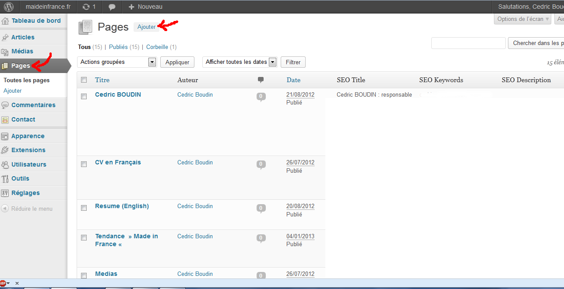Sort by Titre column header

(x=102, y=80)
